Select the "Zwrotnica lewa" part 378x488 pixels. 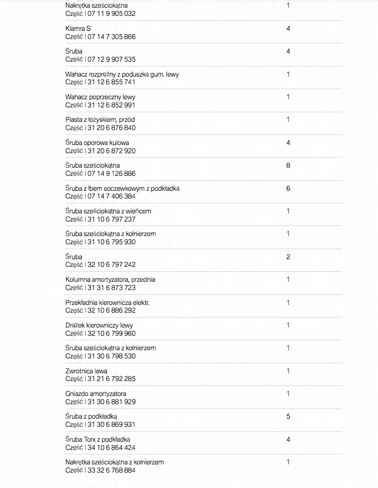pos(86,371)
